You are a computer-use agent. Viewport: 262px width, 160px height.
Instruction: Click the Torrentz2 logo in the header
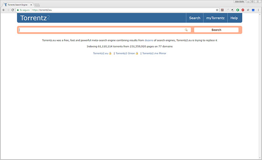point(35,18)
